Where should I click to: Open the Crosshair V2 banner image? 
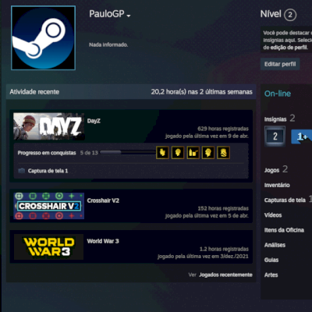tap(49, 206)
